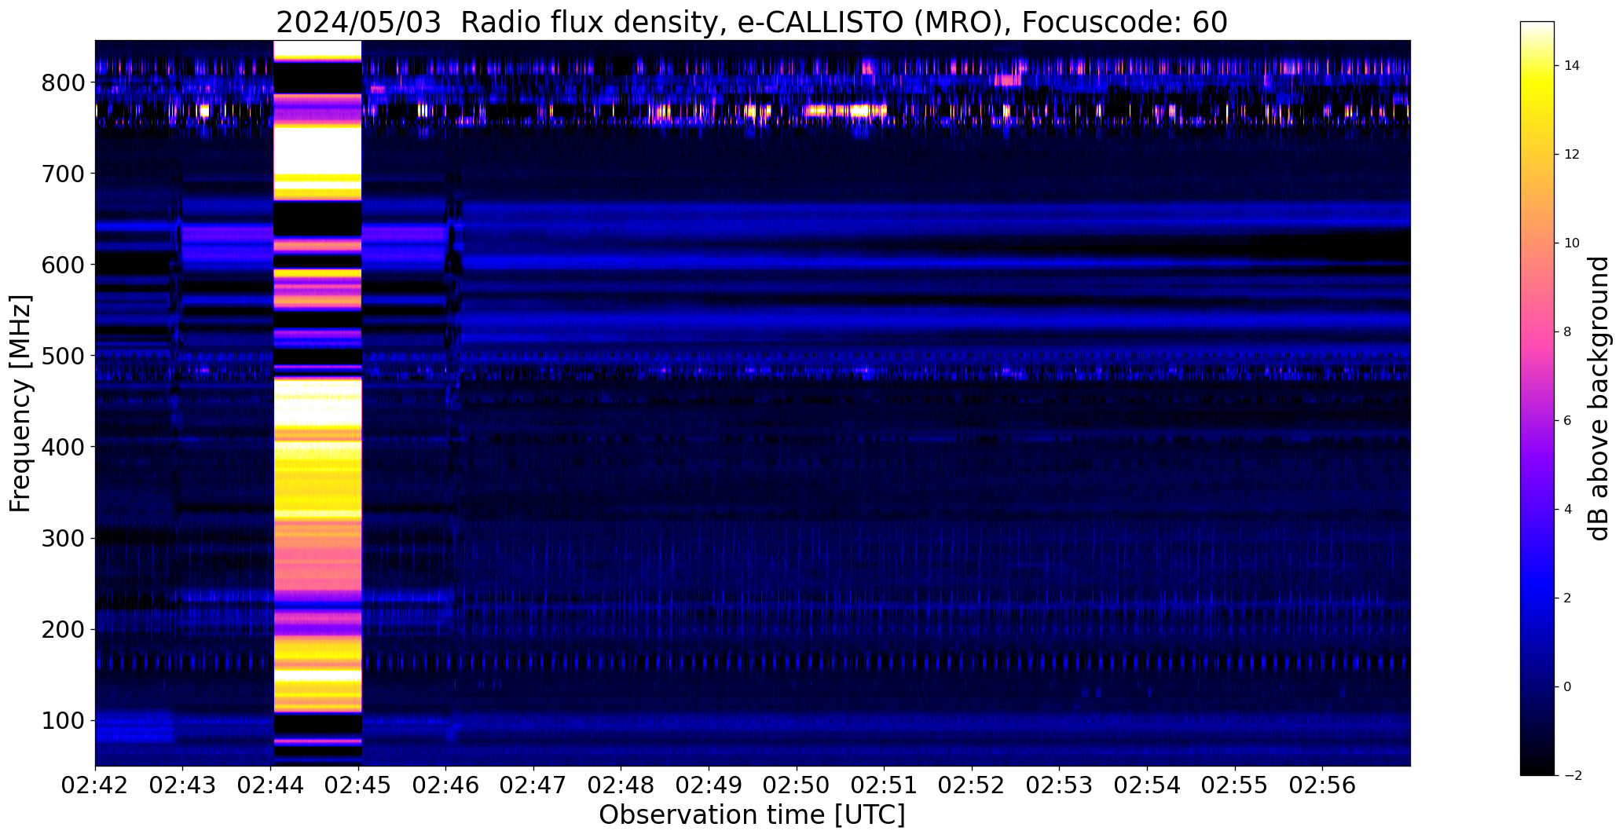The height and width of the screenshot is (838, 1623).
Task: Click the 500 MHz frequency tick label
Action: pyautogui.click(x=63, y=356)
